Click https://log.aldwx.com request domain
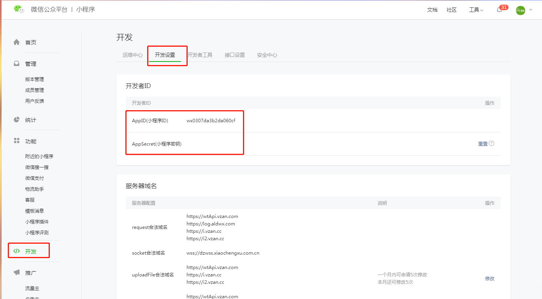Viewport: 542px width, 299px height. [x=211, y=224]
